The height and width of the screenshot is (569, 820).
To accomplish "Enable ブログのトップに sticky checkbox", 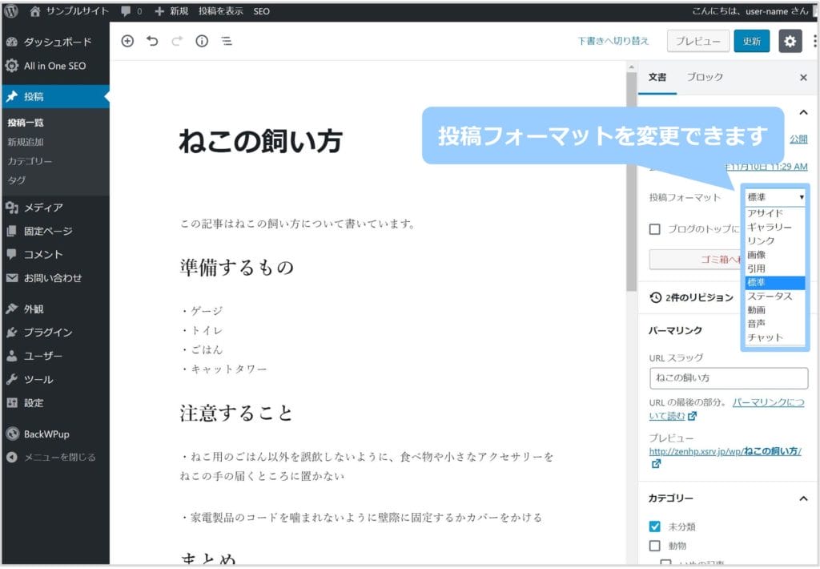I will click(x=655, y=229).
